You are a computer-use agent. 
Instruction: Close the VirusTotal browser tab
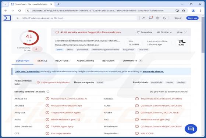pos(51,4)
